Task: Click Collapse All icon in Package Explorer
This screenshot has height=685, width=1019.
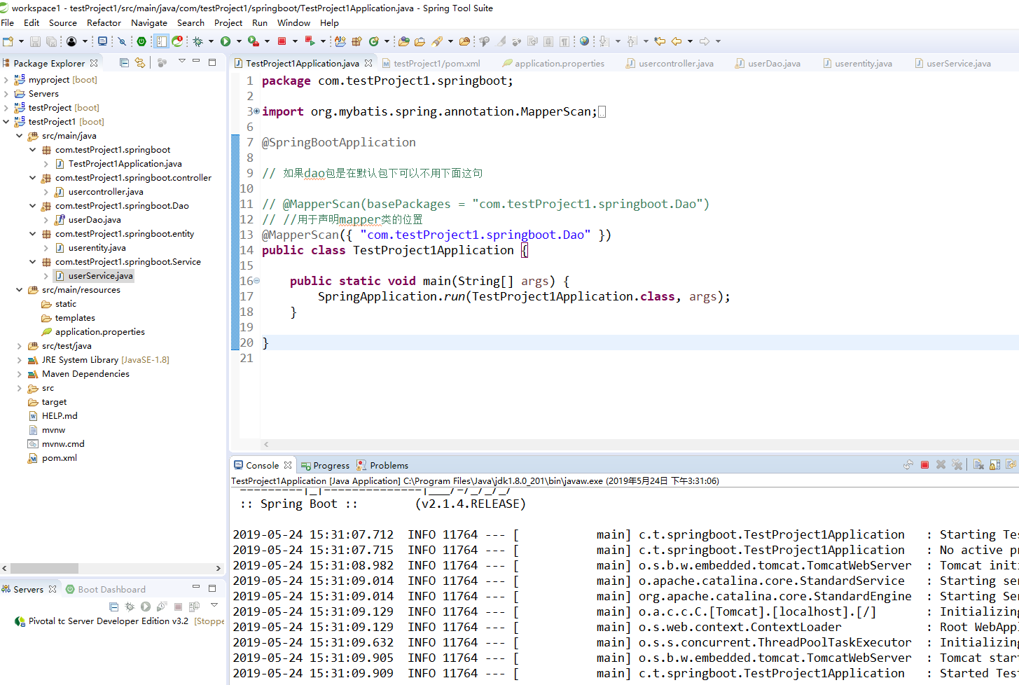Action: pyautogui.click(x=124, y=62)
